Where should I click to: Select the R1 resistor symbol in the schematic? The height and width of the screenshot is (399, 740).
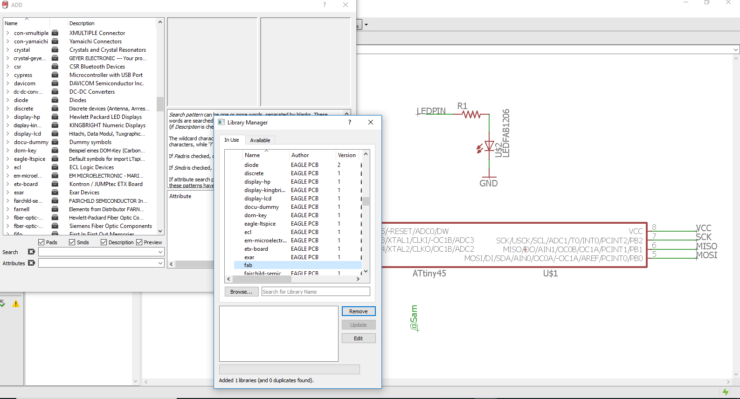471,114
